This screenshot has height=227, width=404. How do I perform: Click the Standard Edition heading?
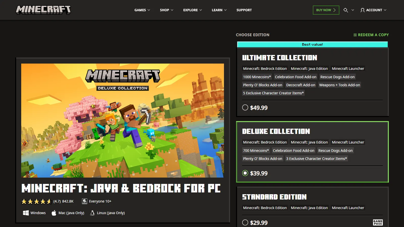pyautogui.click(x=274, y=197)
